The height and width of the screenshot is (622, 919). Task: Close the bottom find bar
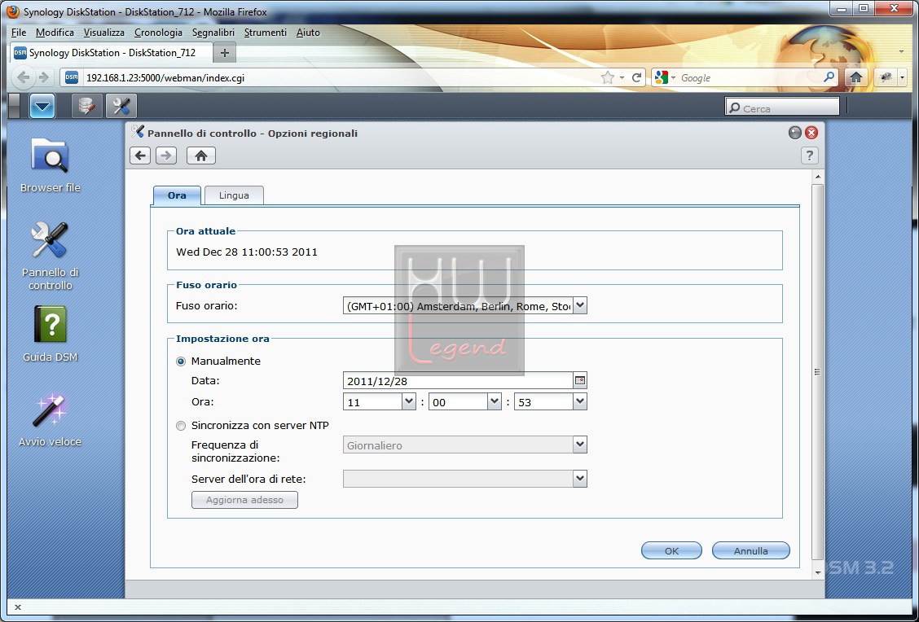18,607
